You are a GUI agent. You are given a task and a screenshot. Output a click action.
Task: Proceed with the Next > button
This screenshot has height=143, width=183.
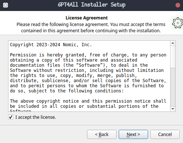pos(133,134)
